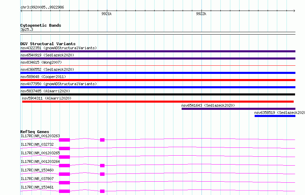Viewport: 305px width, 195px height.
Task: Click the IL17RC|NM_001203264 transcript label
Action: pyautogui.click(x=40, y=161)
